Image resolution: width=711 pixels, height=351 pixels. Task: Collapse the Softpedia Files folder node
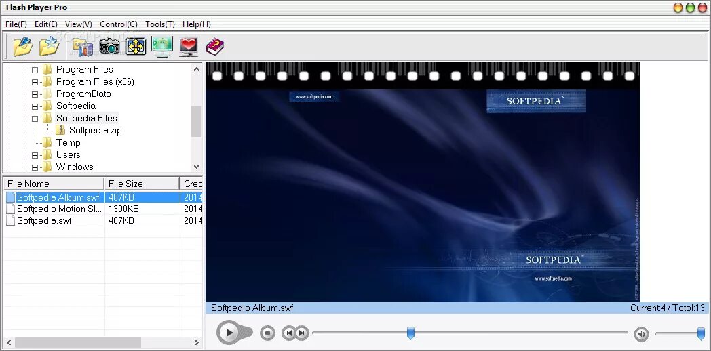pyautogui.click(x=35, y=119)
